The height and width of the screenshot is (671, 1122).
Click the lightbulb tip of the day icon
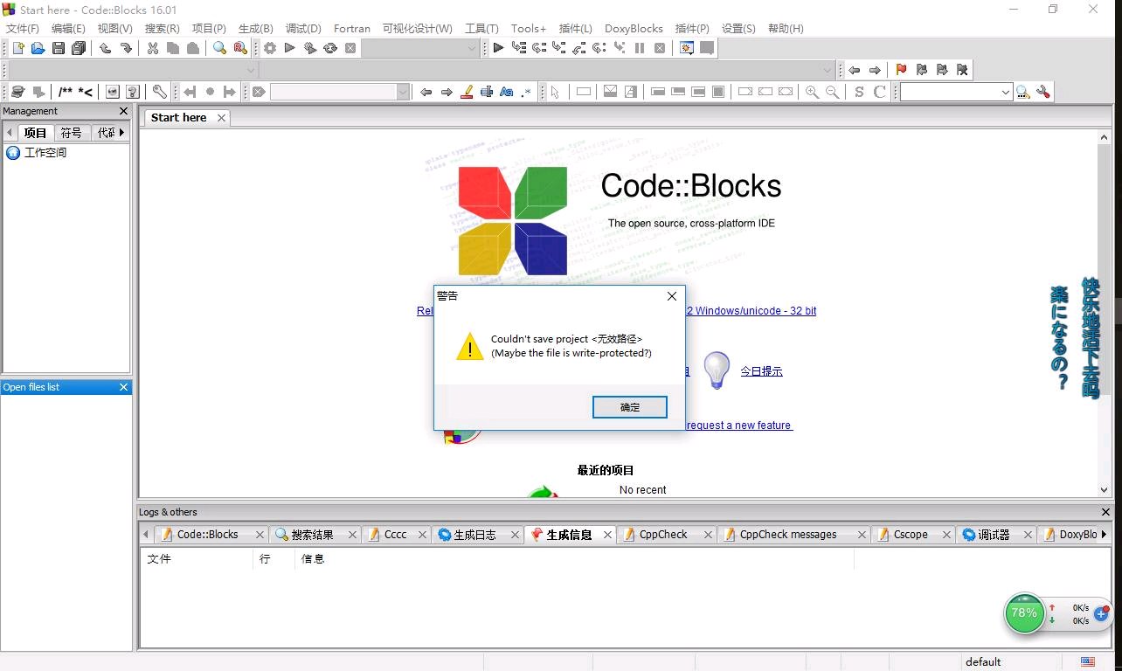pyautogui.click(x=717, y=370)
